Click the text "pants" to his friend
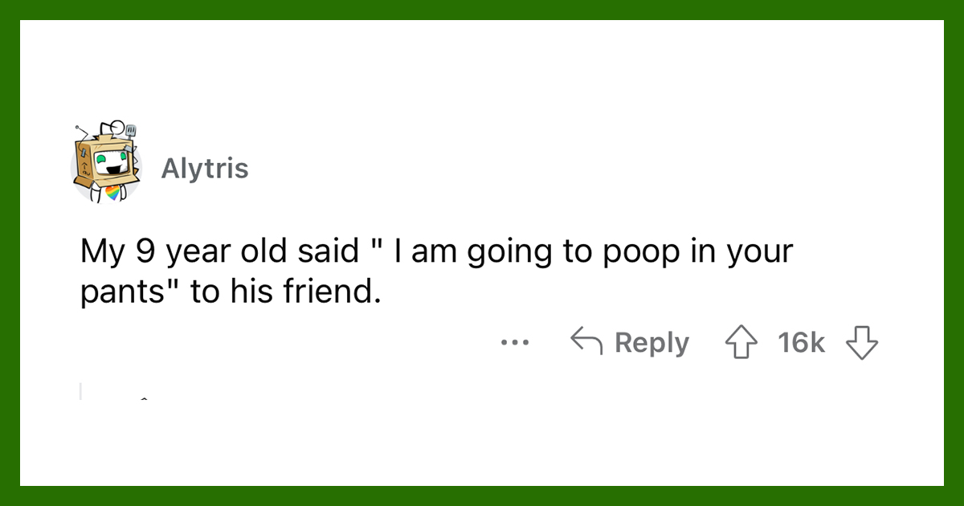Screen dimensions: 964x506 tap(228, 292)
